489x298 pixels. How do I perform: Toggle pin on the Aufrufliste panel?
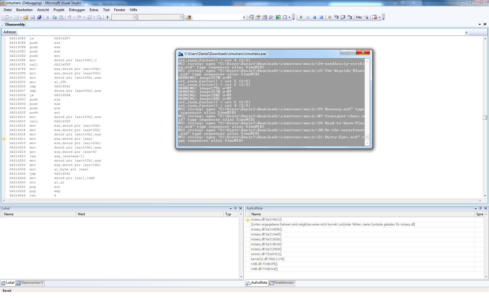[x=480, y=208]
